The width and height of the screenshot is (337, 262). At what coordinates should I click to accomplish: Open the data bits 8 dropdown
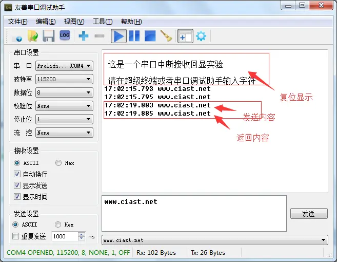64,92
